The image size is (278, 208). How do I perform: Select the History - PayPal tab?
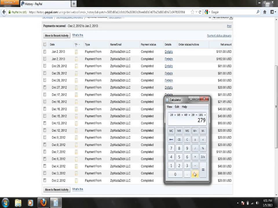tap(45, 4)
